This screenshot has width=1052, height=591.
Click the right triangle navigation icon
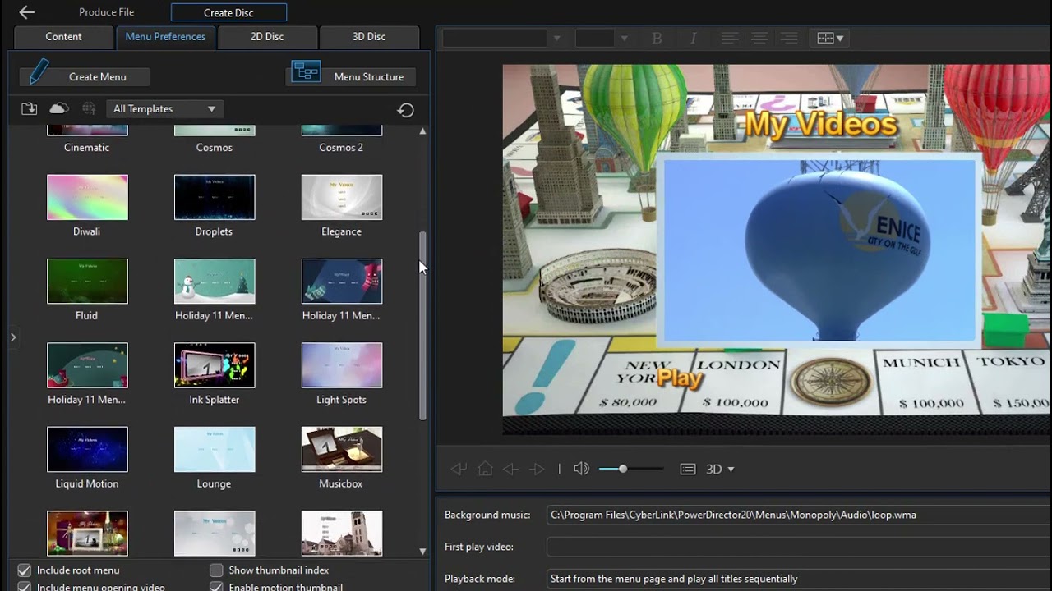click(538, 469)
